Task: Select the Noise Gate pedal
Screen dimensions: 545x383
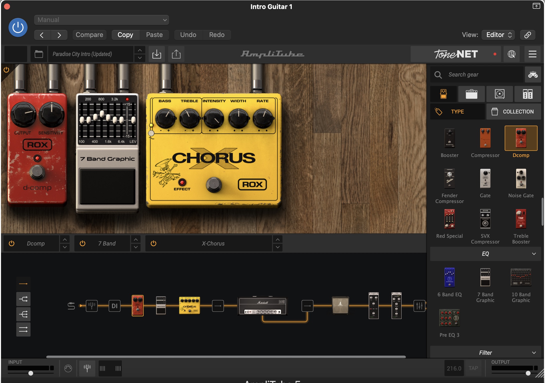Action: (521, 178)
